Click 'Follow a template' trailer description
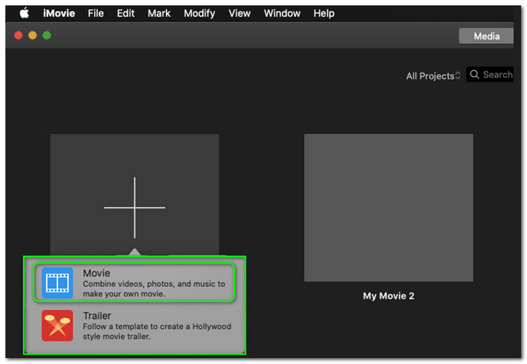Screen dimensions: 527x364 (x=157, y=332)
